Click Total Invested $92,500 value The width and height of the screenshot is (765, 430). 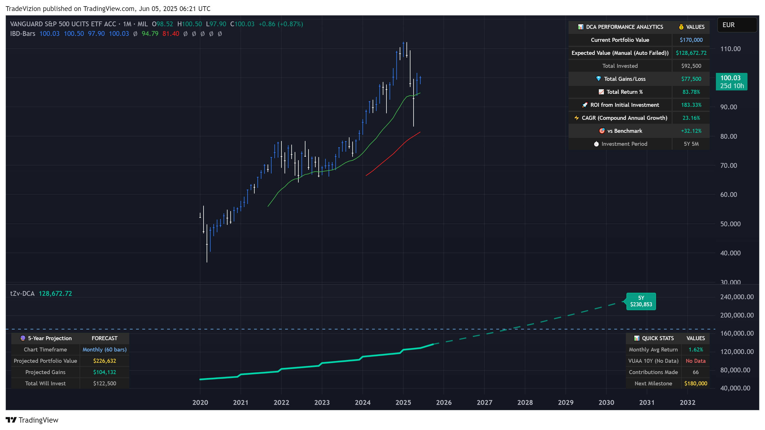[691, 66]
